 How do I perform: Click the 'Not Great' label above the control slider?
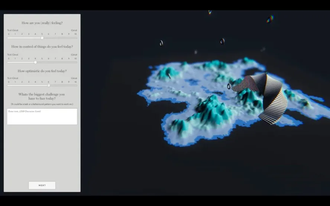(x=13, y=55)
